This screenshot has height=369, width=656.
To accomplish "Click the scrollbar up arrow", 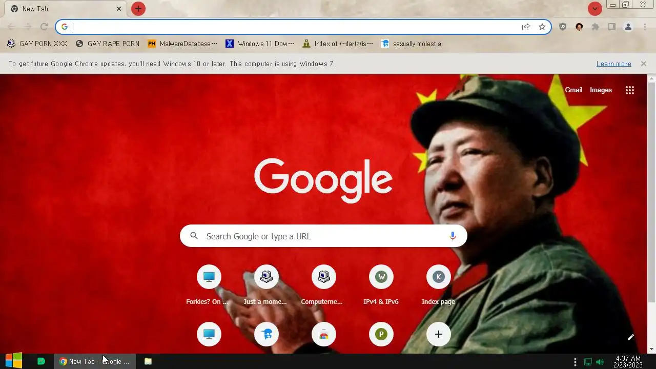I will click(x=652, y=78).
